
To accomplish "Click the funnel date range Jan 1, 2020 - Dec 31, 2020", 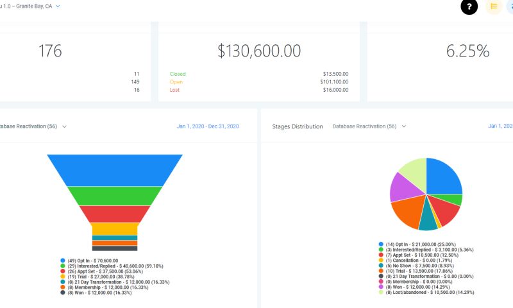I will [x=208, y=126].
